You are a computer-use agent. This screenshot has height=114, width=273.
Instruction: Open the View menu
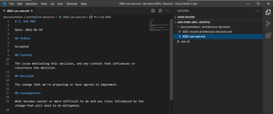[x=44, y=4]
